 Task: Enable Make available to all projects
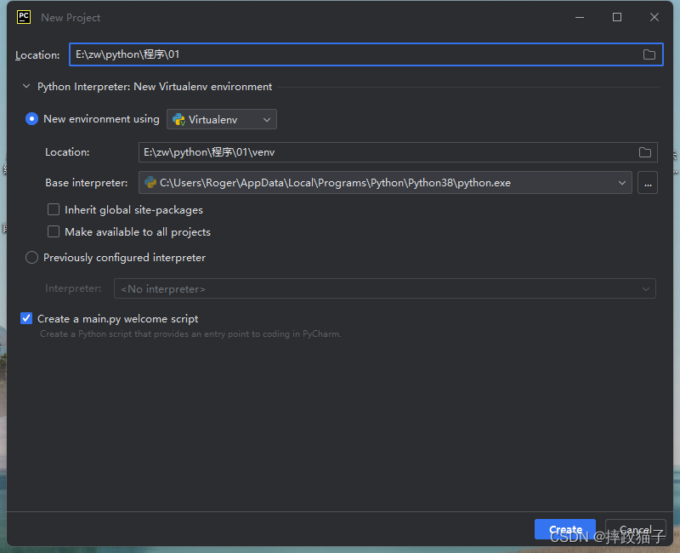coord(54,231)
